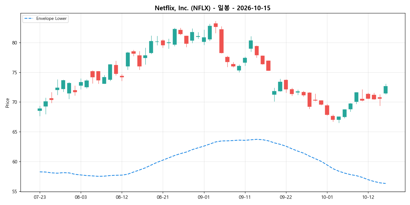Click the green candlestick above the 09-11 label
The width and height of the screenshot is (410, 205).
click(x=245, y=60)
